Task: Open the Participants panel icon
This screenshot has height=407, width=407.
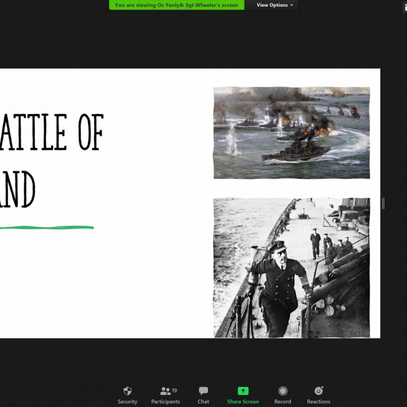Action: pyautogui.click(x=164, y=391)
